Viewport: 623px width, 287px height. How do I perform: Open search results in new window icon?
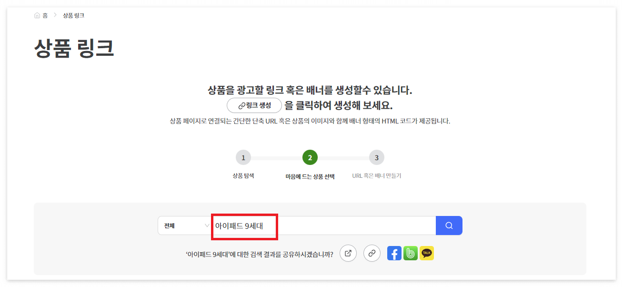point(348,253)
